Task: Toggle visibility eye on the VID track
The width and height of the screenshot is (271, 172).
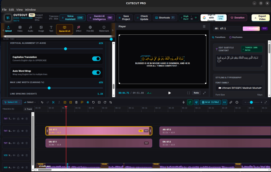Action: tap(23, 155)
